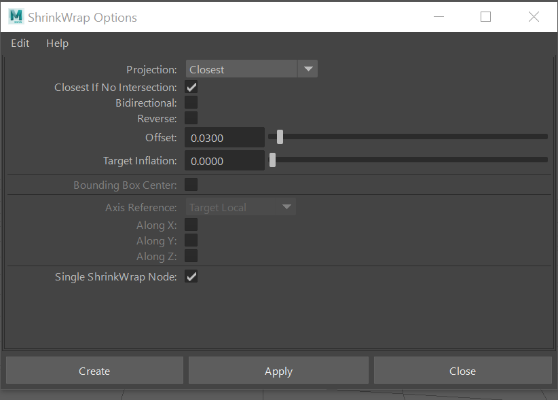Viewport: 558px width, 400px height.
Task: Focus the Target Inflation value field
Action: (224, 161)
